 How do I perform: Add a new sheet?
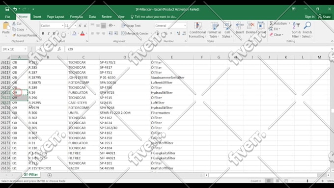pyautogui.click(x=50, y=175)
